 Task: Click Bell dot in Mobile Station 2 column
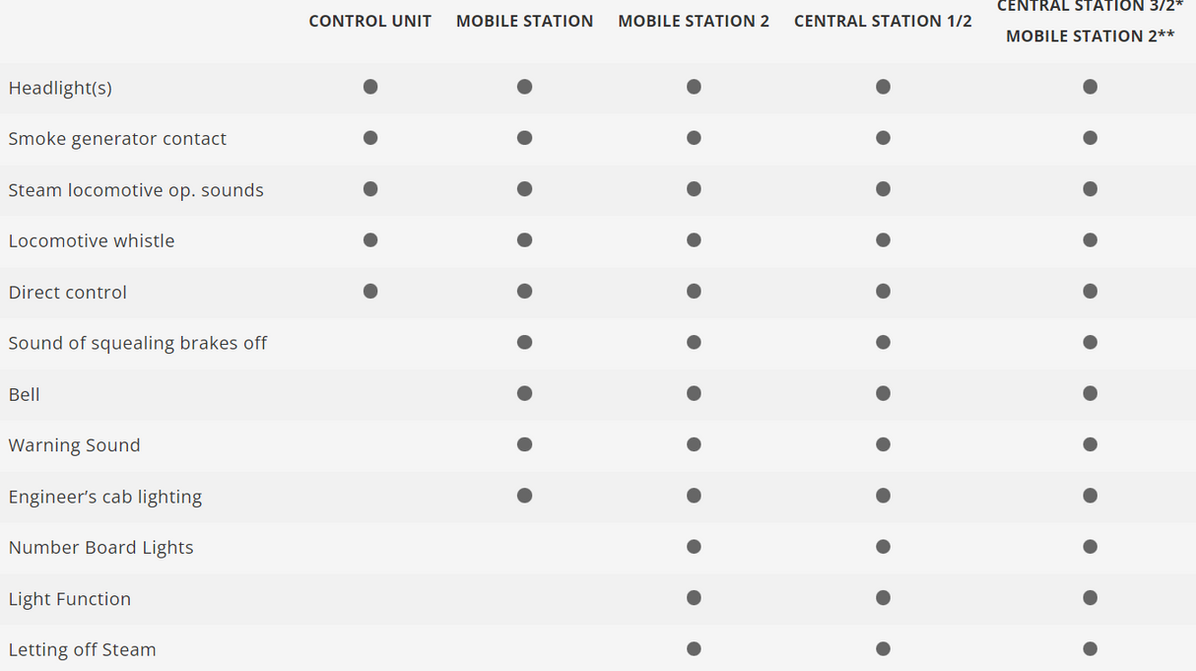[x=694, y=393]
